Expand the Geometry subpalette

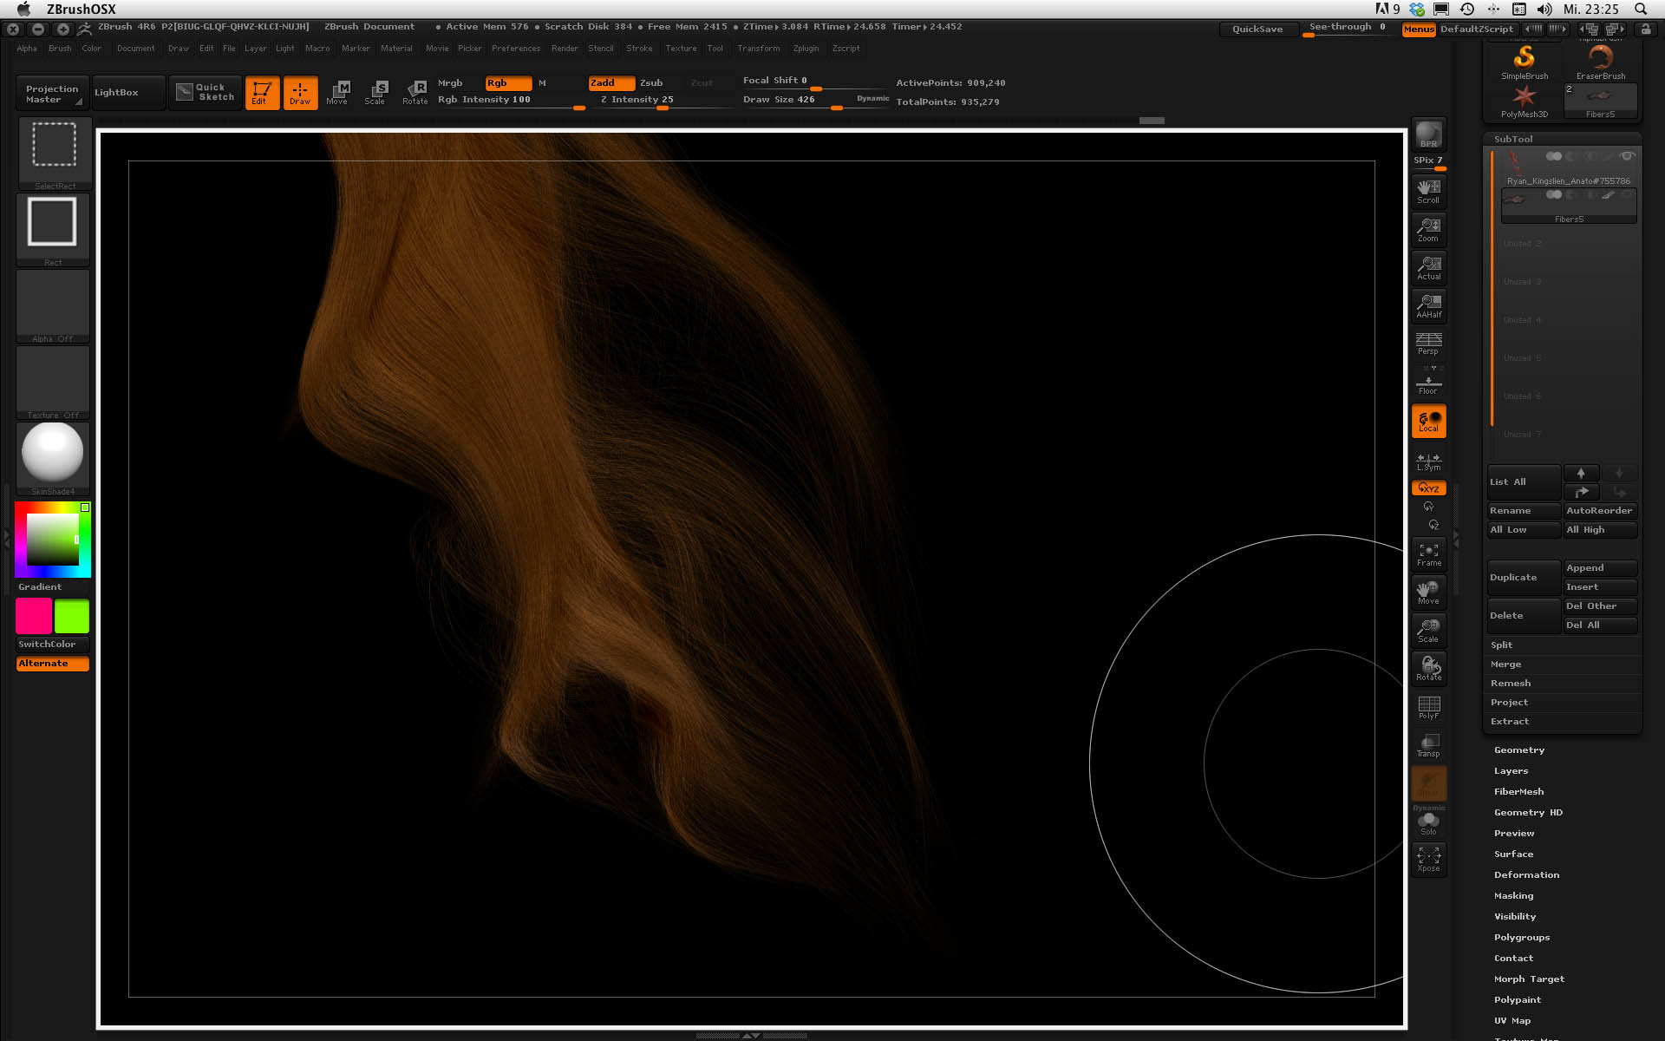(1518, 750)
